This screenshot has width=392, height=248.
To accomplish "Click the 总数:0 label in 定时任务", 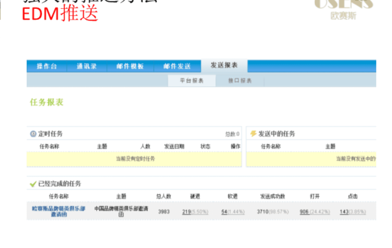I will click(232, 134).
